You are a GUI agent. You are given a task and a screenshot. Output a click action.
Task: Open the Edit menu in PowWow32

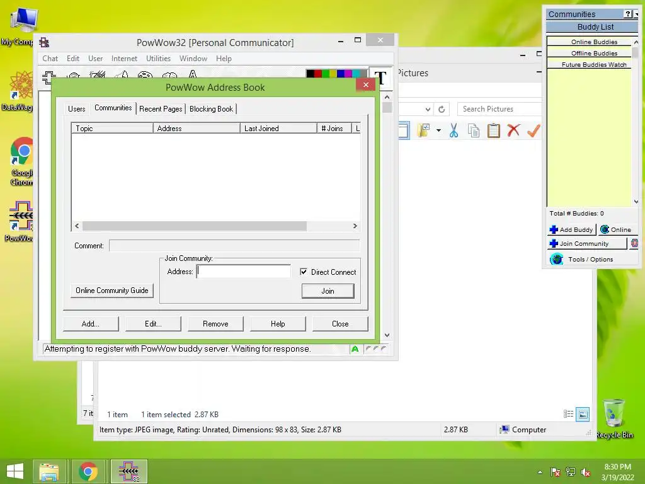[73, 59]
